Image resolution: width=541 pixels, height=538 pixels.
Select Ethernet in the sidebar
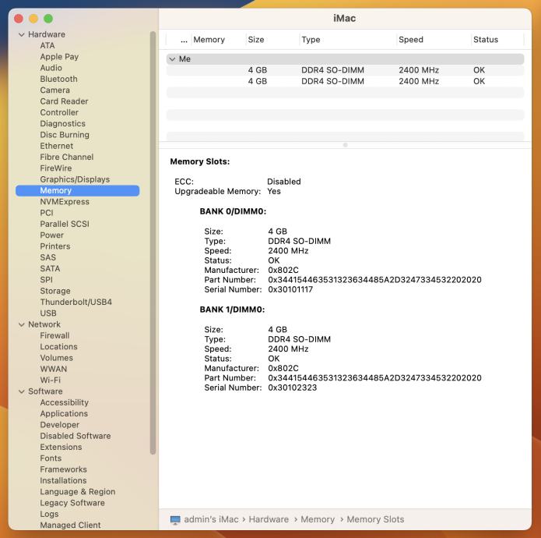(x=57, y=146)
